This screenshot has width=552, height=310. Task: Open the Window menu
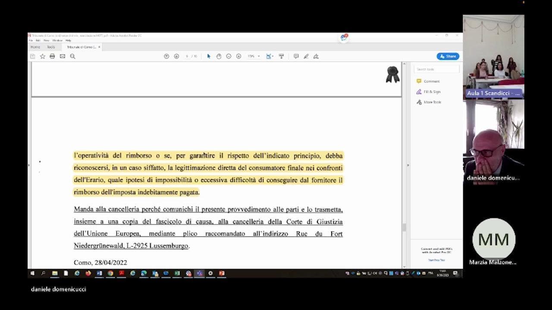coord(57,40)
